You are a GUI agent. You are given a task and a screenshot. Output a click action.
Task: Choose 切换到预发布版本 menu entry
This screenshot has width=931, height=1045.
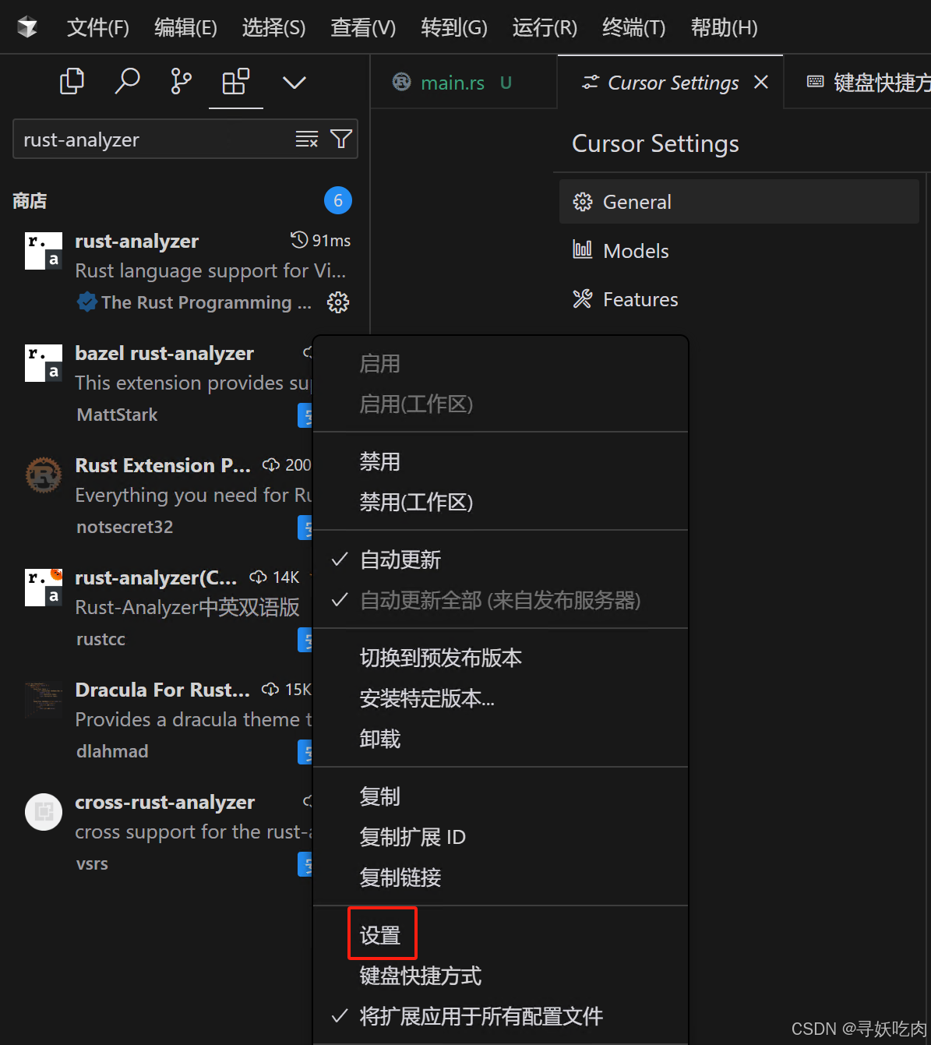(500, 658)
